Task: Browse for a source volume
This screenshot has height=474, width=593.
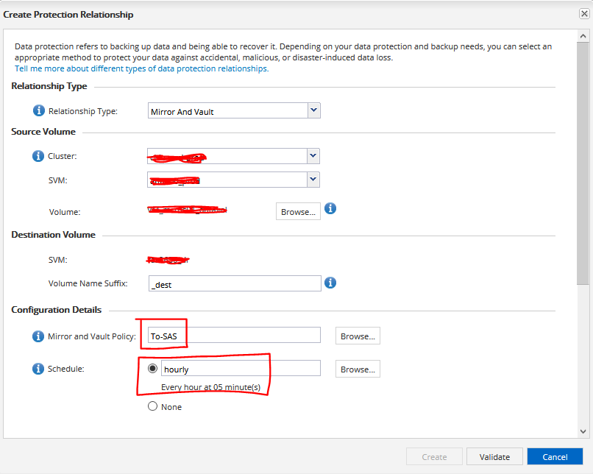Action: (x=298, y=211)
